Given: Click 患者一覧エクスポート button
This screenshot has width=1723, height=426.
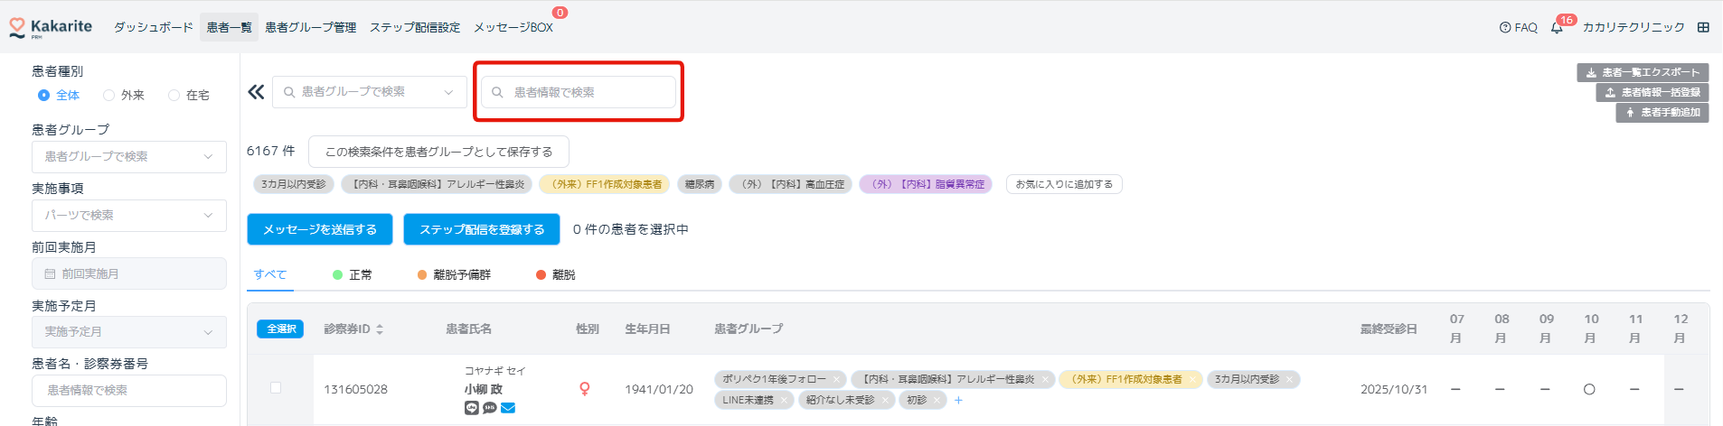Looking at the screenshot, I should [x=1643, y=72].
